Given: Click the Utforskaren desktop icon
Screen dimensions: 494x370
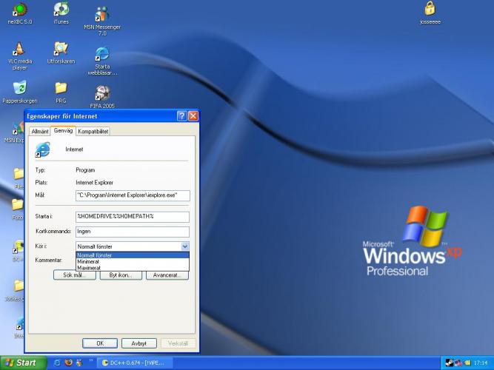Looking at the screenshot, I should click(61, 50).
